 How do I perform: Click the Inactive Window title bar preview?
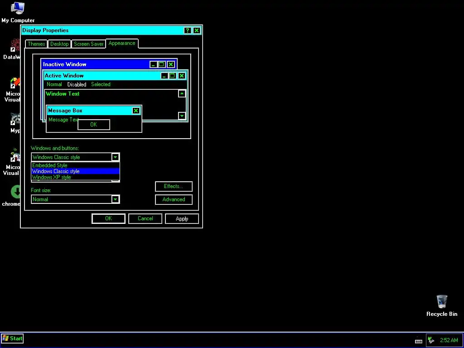tap(109, 64)
